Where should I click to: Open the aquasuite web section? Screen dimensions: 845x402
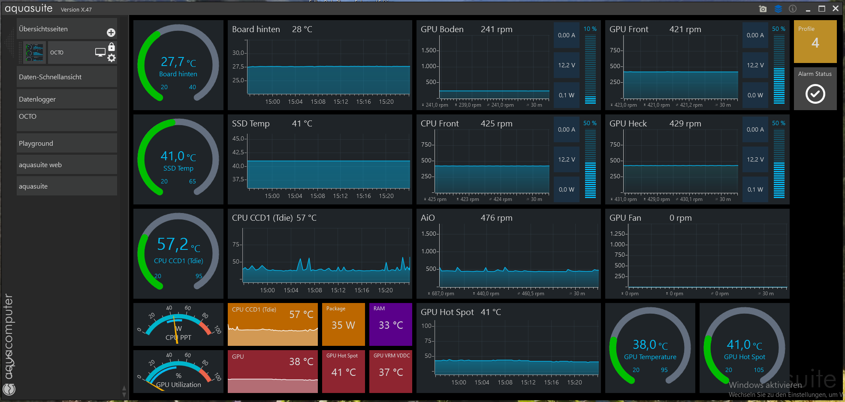67,165
